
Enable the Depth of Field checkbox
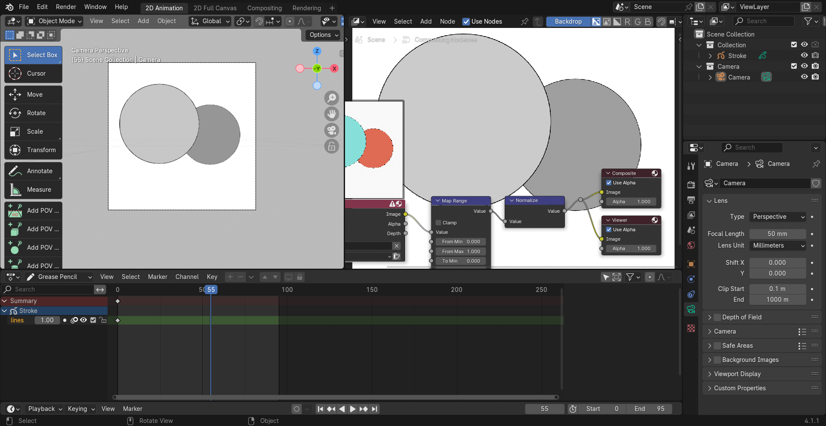coord(718,317)
